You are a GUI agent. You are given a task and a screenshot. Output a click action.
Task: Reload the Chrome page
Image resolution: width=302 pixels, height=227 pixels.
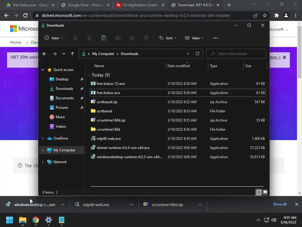tap(25, 15)
